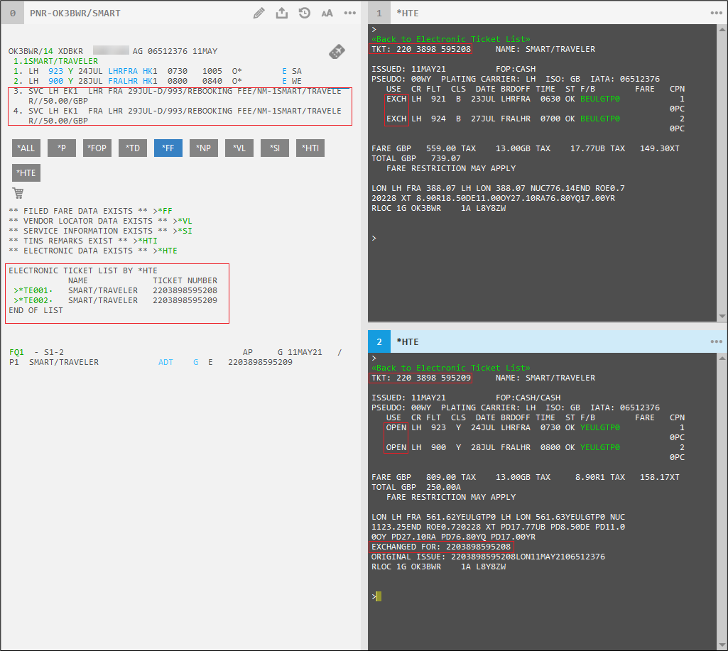Screen dimensions: 728x651
Task: Click the pencil edit icon in the PNR window
Action: [x=259, y=13]
